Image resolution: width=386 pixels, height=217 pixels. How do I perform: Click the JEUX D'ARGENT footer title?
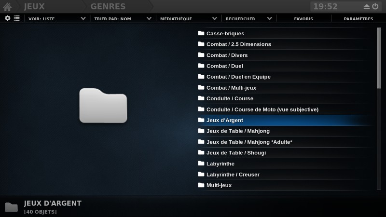point(53,203)
